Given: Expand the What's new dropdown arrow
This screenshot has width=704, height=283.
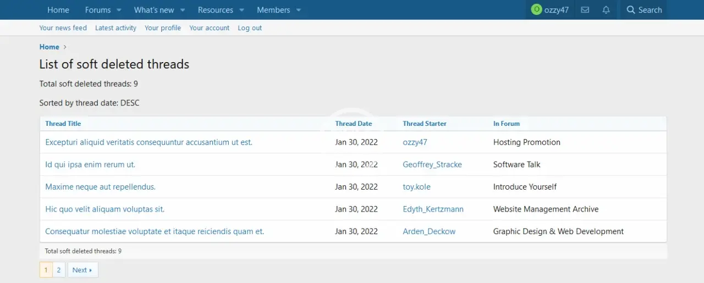Looking at the screenshot, I should [x=183, y=10].
